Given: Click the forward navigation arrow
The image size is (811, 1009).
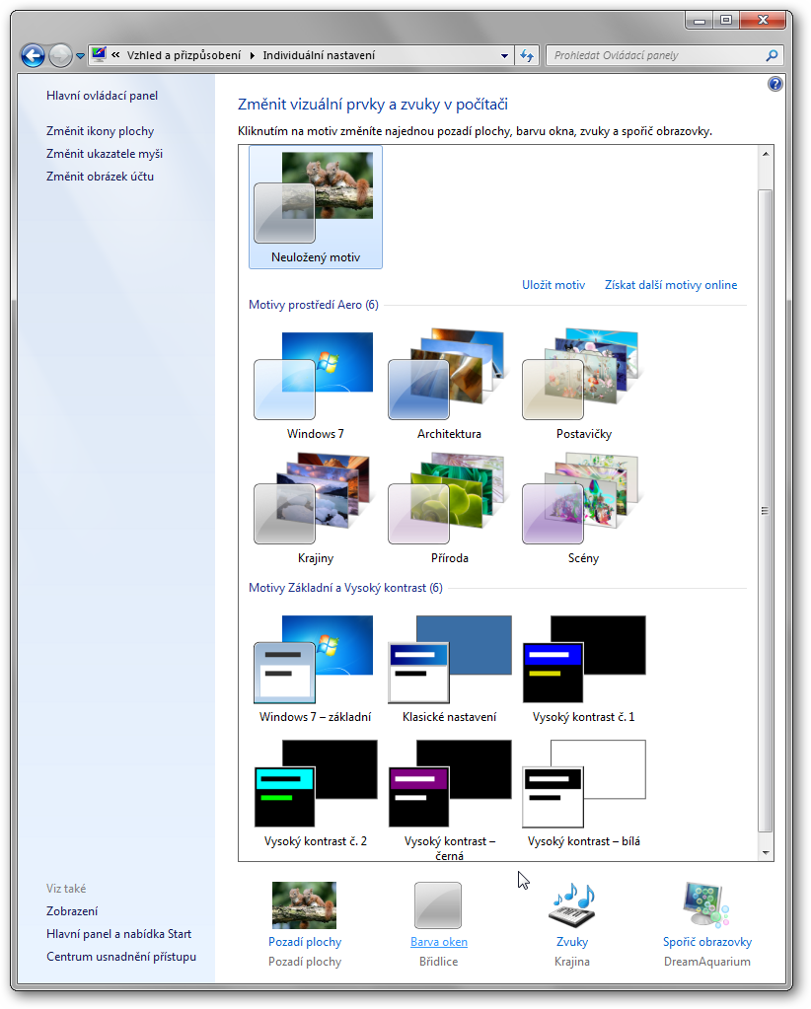Looking at the screenshot, I should (x=60, y=56).
